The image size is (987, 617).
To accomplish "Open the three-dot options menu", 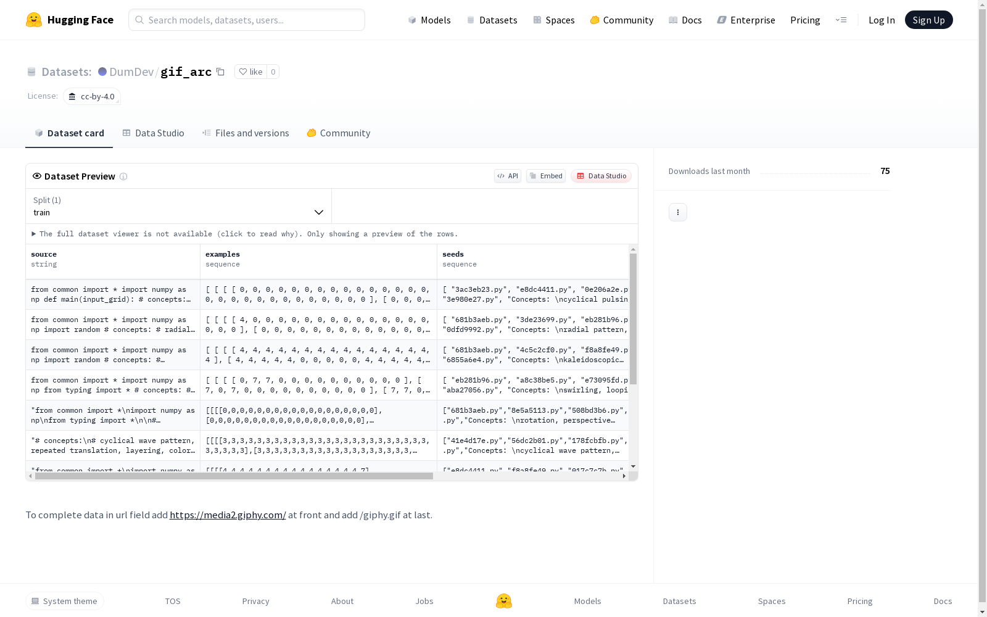I will 678,212.
